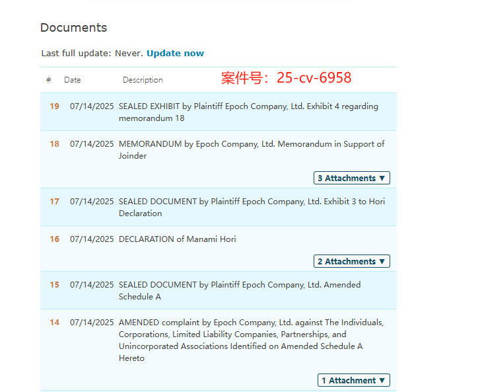482x392 pixels.
Task: Click the Description column header
Action: pyautogui.click(x=143, y=80)
